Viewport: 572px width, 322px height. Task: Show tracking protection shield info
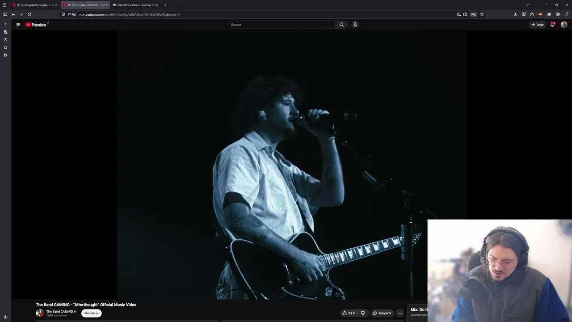63,14
